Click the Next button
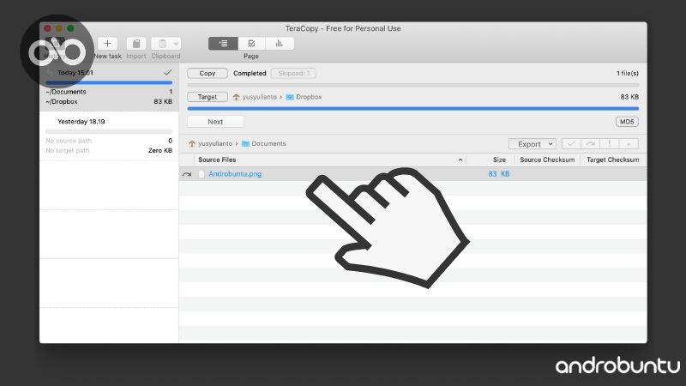This screenshot has height=386, width=686. point(215,122)
